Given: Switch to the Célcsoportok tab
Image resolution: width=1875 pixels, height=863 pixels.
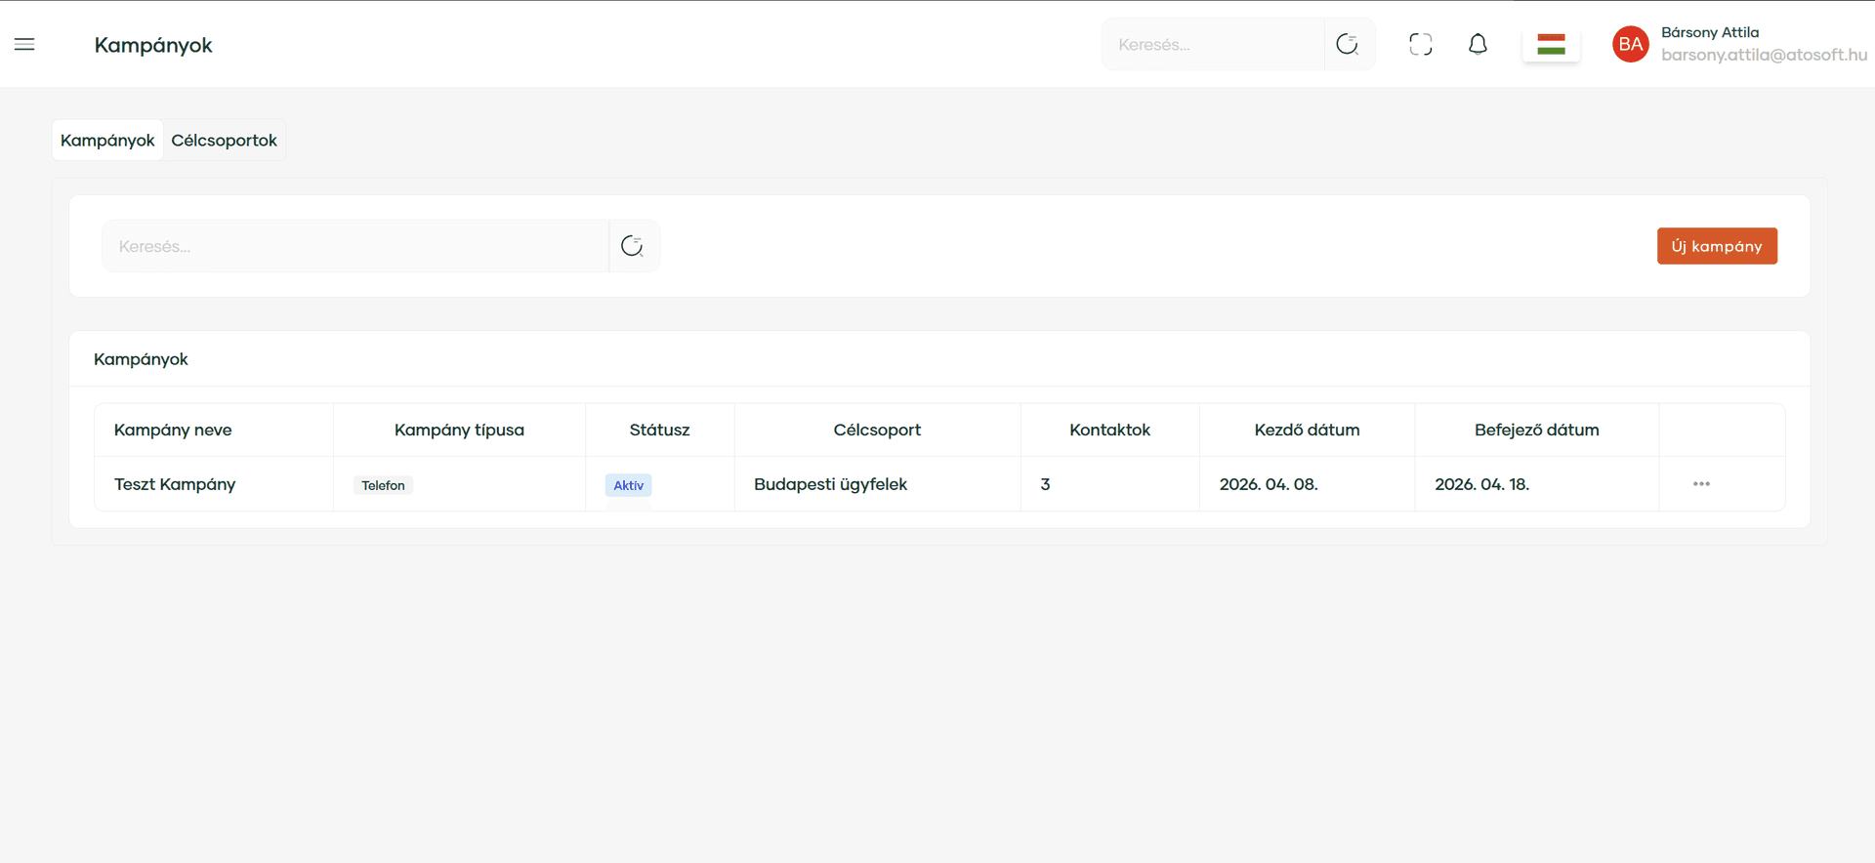Looking at the screenshot, I should pyautogui.click(x=224, y=141).
